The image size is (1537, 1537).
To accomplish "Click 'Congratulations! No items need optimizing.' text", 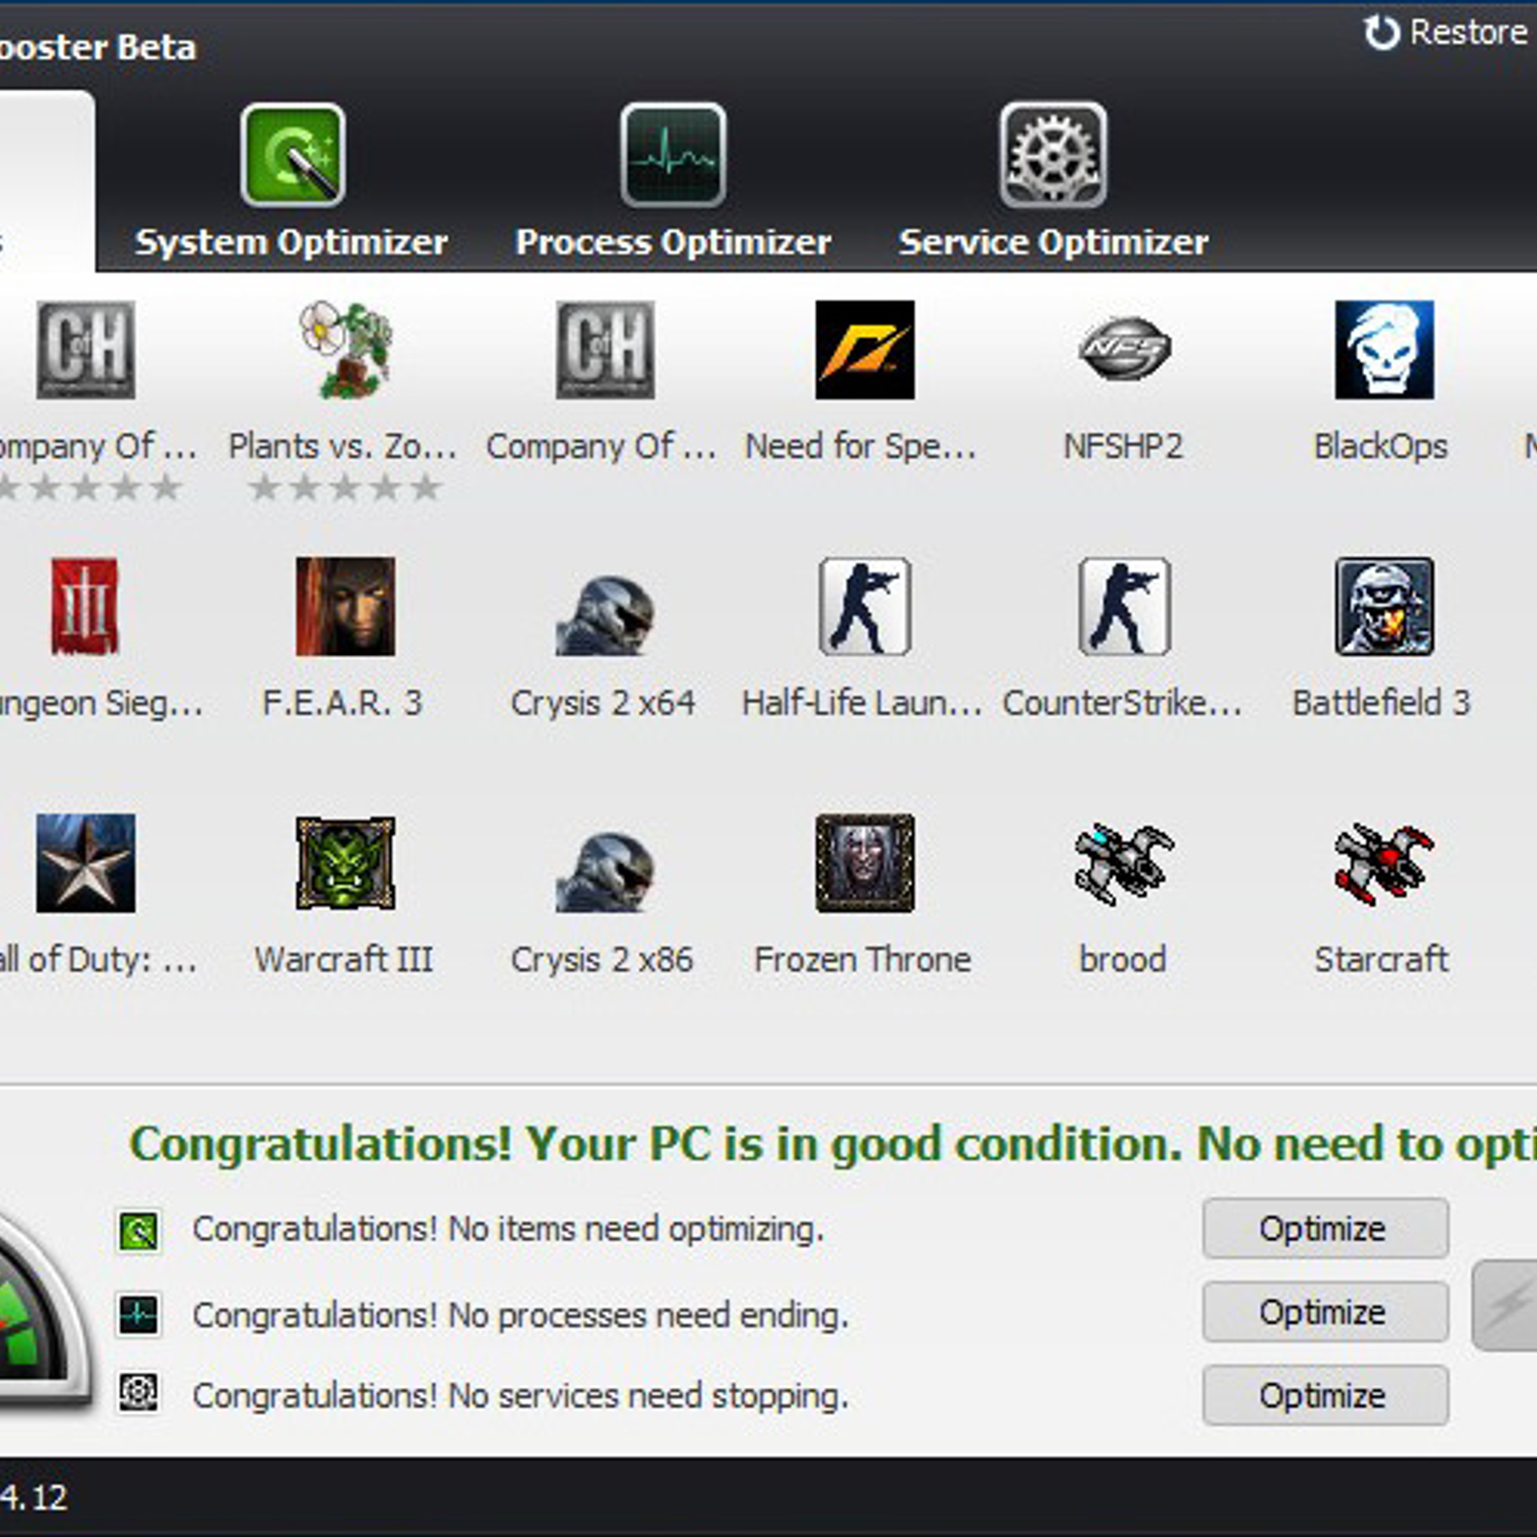I will 508,1230.
